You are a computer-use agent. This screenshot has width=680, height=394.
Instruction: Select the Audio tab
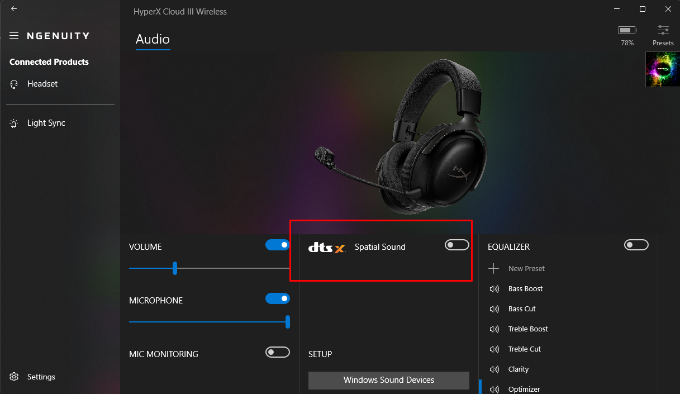(153, 39)
